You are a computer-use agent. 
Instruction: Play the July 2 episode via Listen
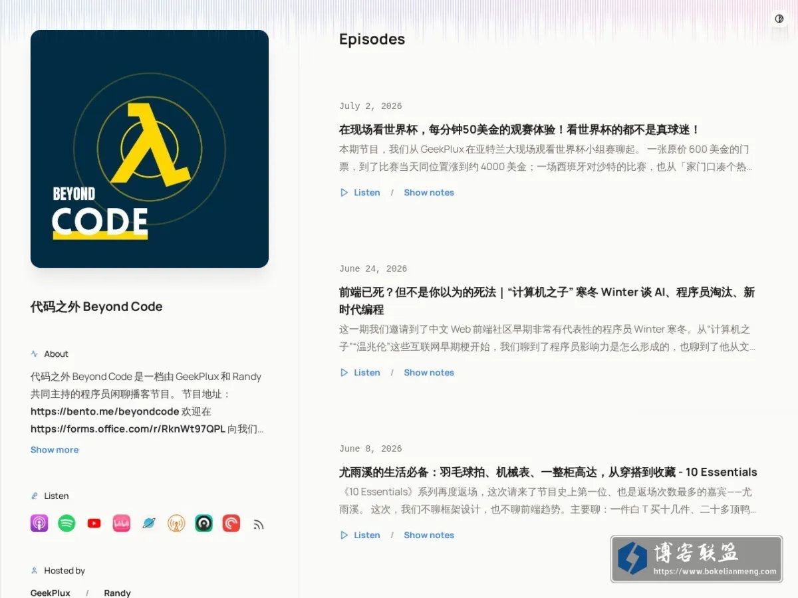pos(360,193)
